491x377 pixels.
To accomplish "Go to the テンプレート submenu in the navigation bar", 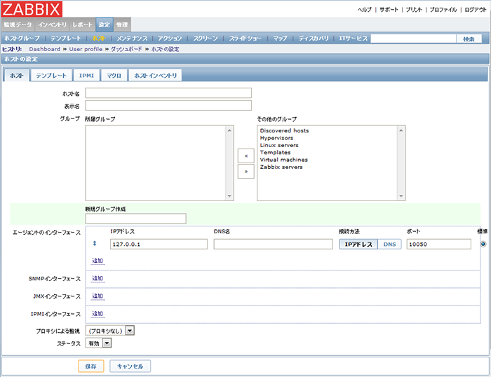I will tap(66, 38).
